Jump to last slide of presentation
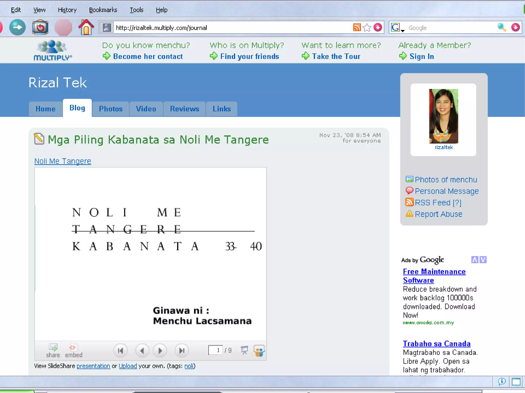The height and width of the screenshot is (393, 525). pyautogui.click(x=181, y=350)
